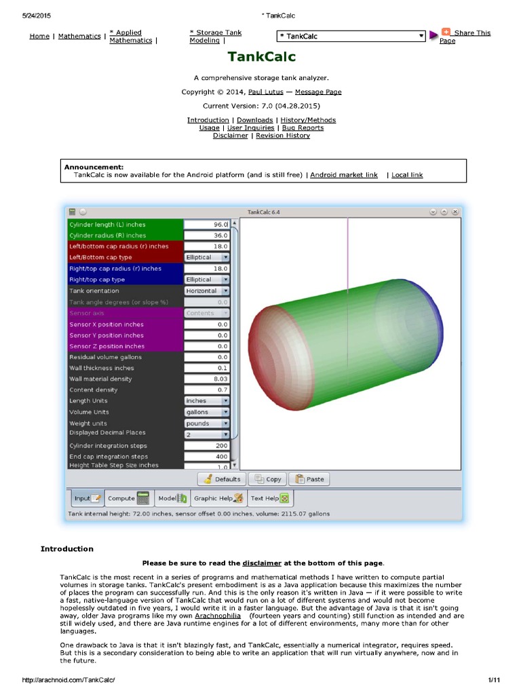Image resolution: width=521 pixels, height=695 pixels.
Task: Open the Mathematics link
Action: coord(79,37)
